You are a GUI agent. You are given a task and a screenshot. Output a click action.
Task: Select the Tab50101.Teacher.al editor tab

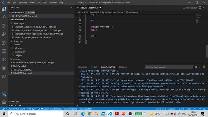coord(89,8)
